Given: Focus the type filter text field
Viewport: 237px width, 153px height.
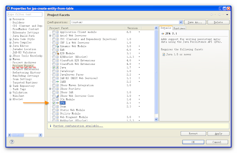Looking at the screenshot, I should (x=25, y=14).
